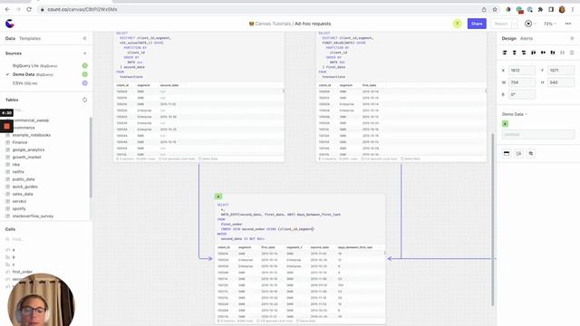Click the Report button
Screen dimensions: 580x326
tap(501, 24)
